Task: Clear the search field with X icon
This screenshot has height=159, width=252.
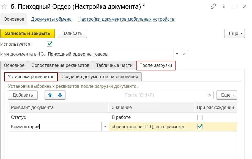Action: tap(209, 95)
